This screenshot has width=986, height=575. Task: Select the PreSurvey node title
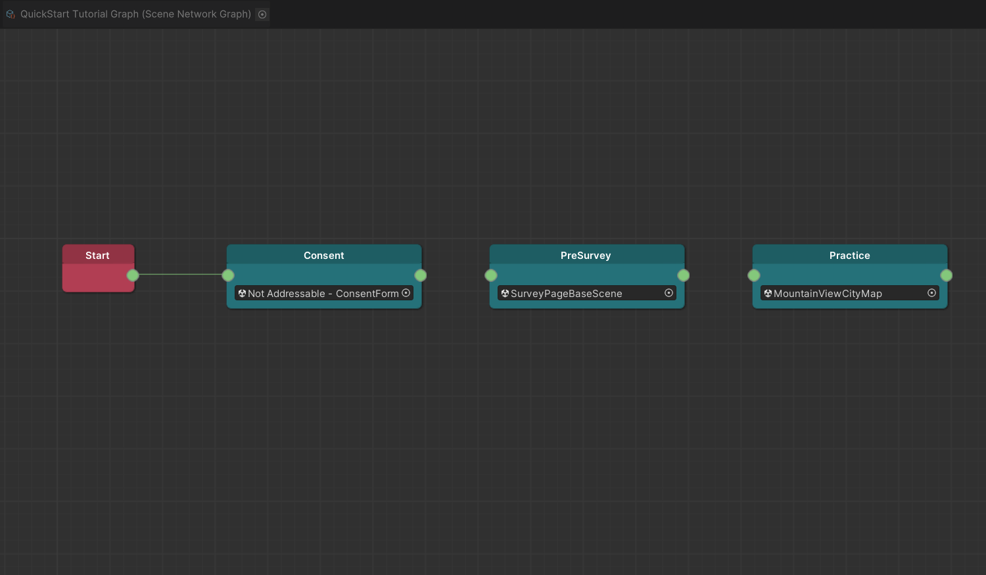(586, 256)
